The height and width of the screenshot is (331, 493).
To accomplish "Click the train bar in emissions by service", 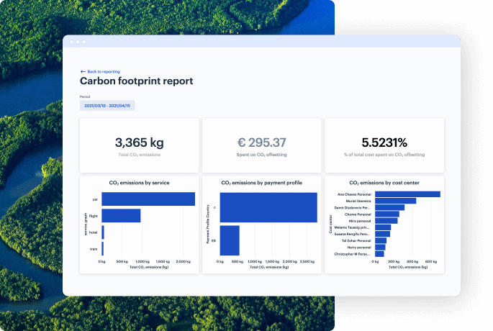I will coord(102,249).
